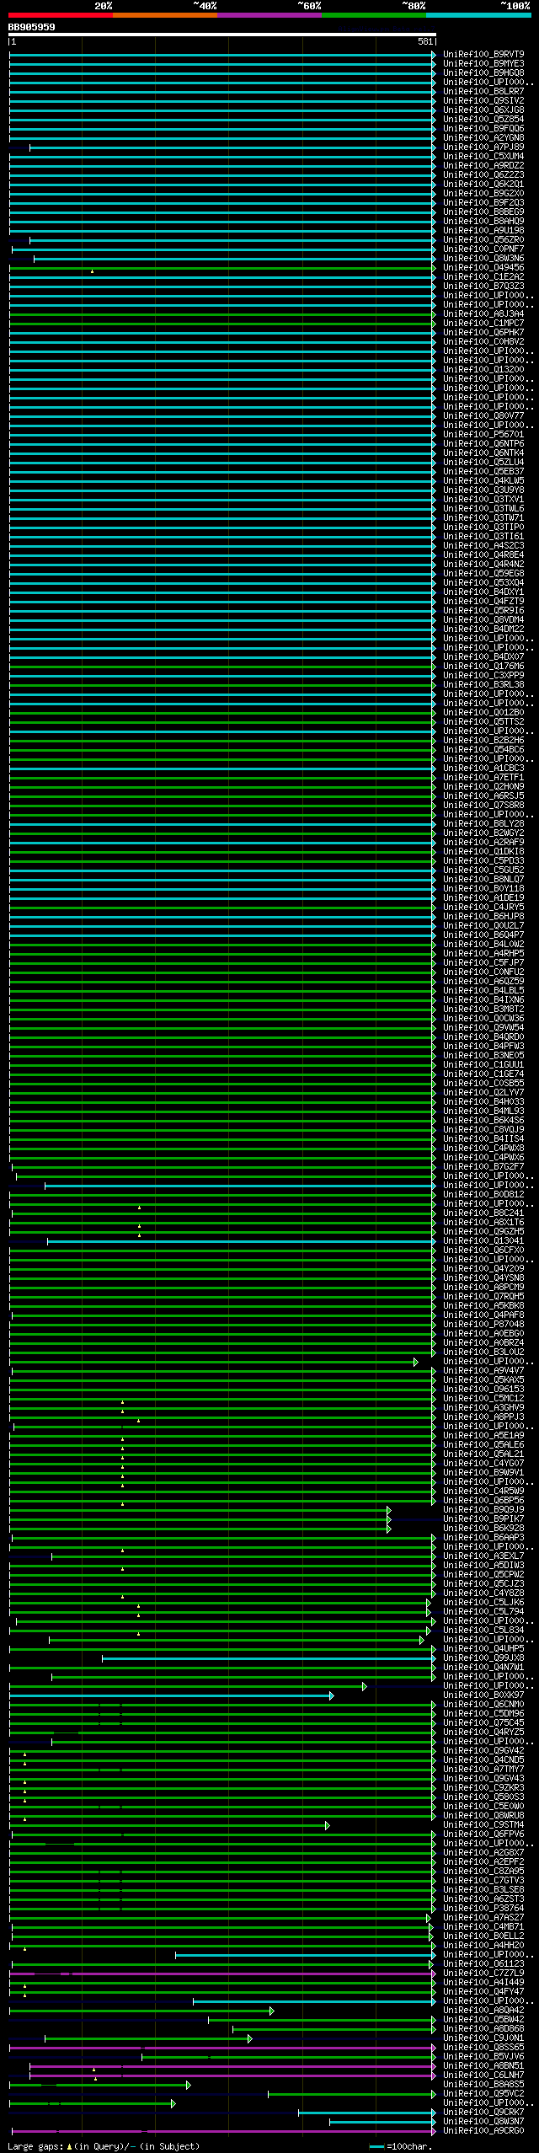Open the UniRef100_Q8W3N7 hit label

[x=483, y=2122]
